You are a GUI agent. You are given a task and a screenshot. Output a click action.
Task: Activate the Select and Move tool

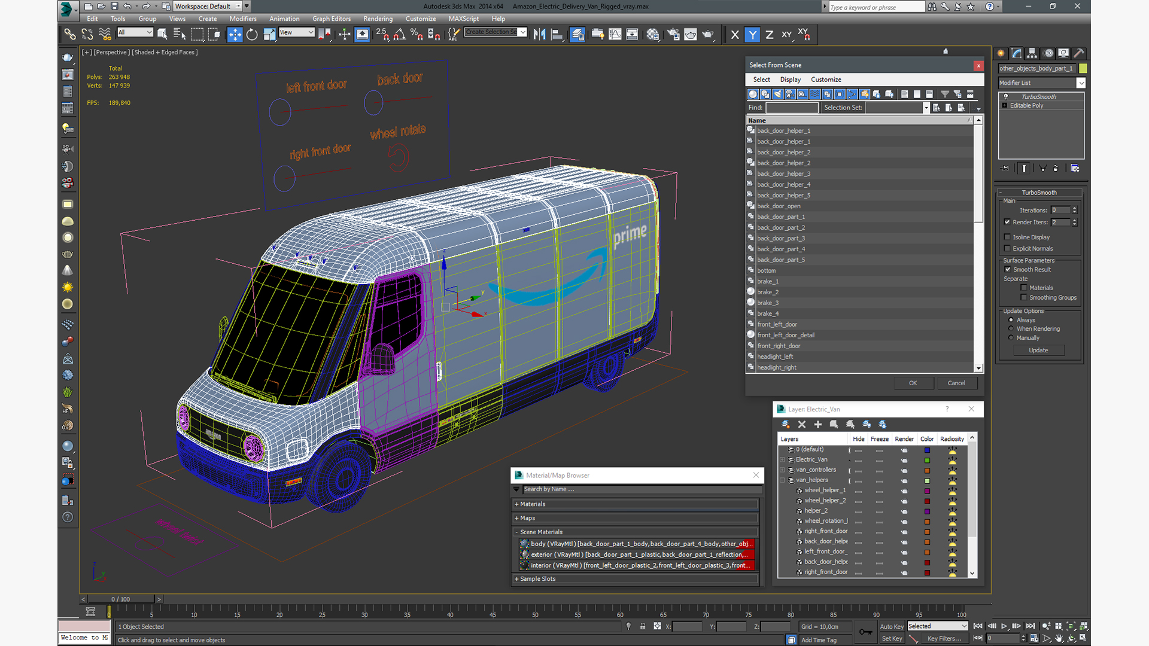click(235, 35)
